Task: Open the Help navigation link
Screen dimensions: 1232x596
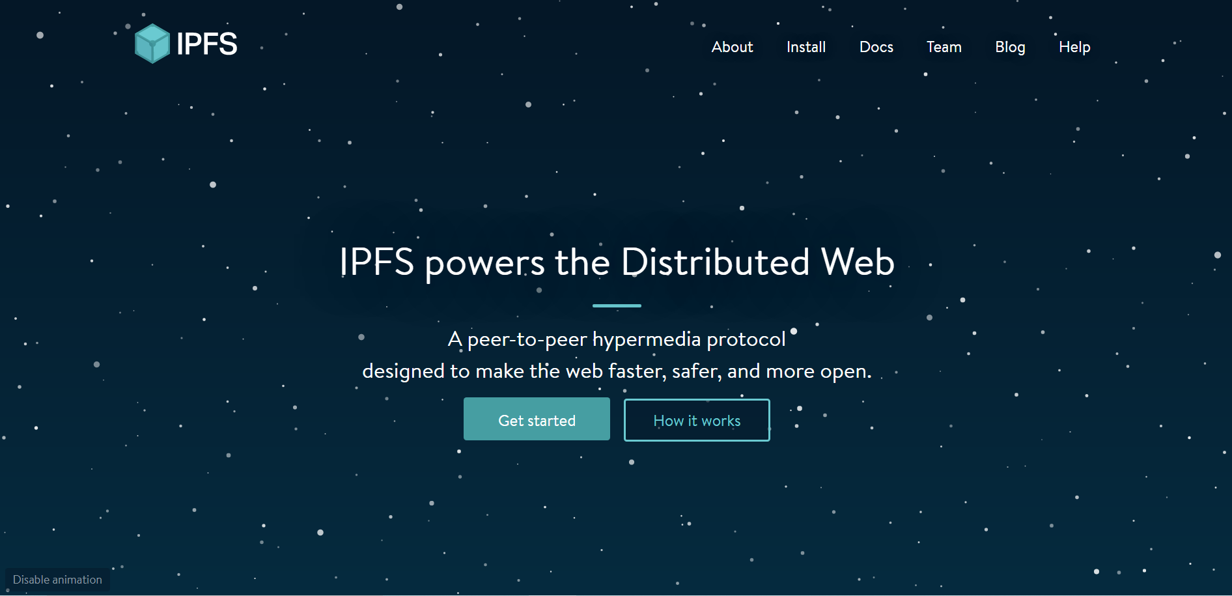Action: pyautogui.click(x=1074, y=47)
